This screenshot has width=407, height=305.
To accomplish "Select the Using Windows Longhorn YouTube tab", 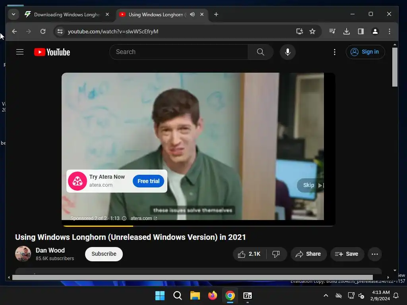I will tap(157, 15).
